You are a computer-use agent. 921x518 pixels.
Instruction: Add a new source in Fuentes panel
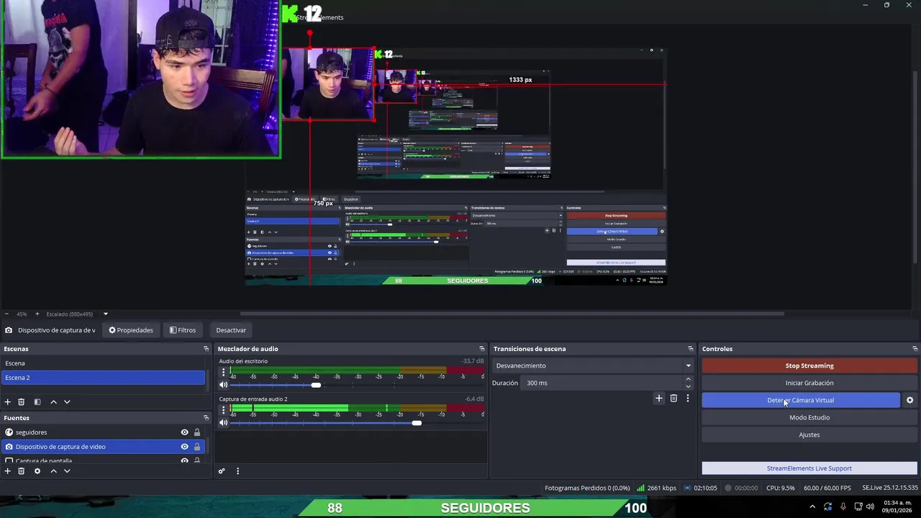pos(8,471)
